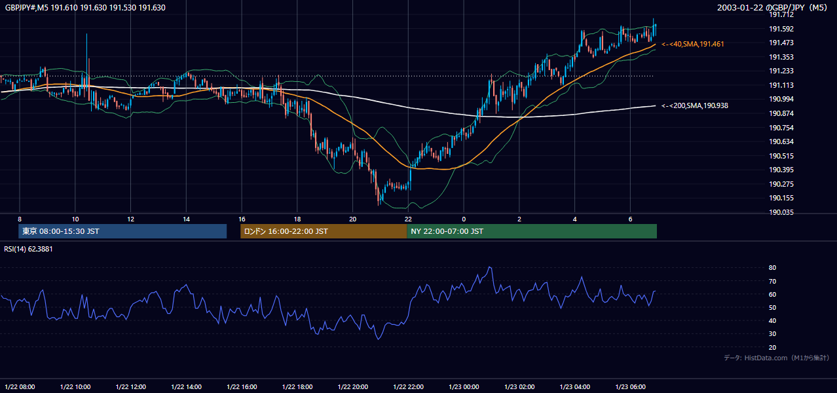Click the 1/22 16:00 date label
The height and width of the screenshot is (393, 837).
(242, 387)
